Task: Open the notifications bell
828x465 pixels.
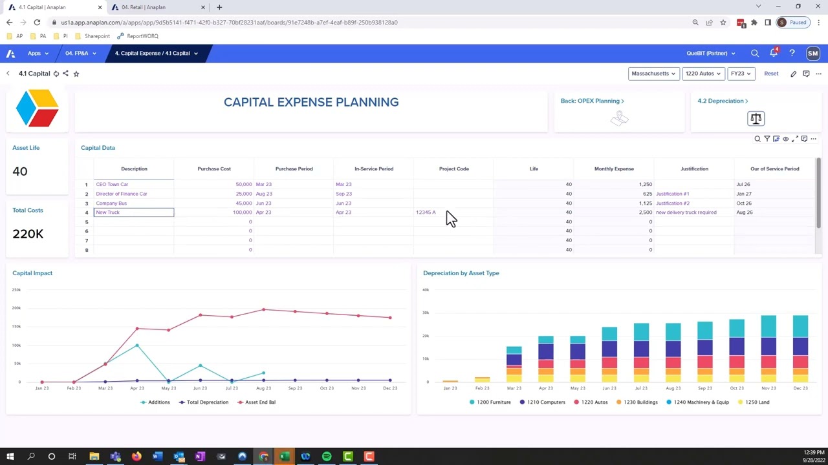Action: point(774,54)
